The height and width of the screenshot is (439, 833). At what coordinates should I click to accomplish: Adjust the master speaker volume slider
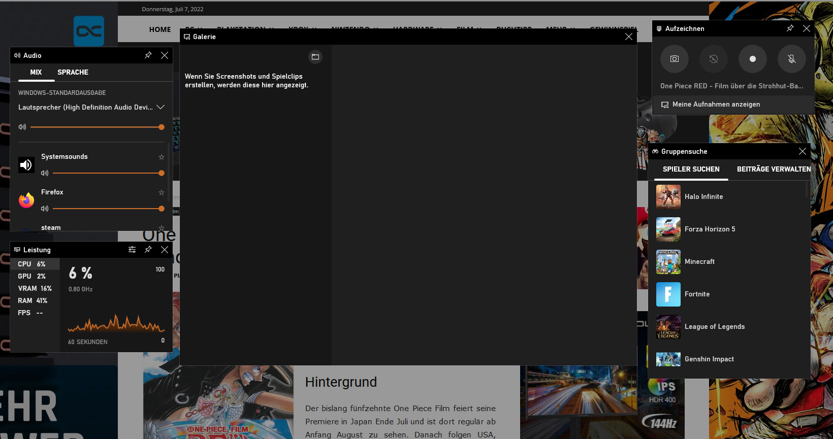pyautogui.click(x=97, y=127)
